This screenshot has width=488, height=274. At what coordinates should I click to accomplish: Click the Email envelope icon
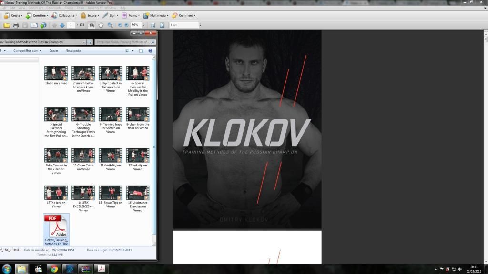[34, 25]
